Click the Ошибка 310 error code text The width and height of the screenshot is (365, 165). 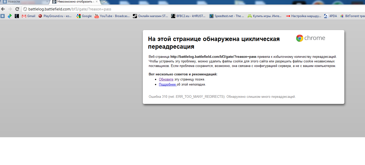(x=222, y=97)
